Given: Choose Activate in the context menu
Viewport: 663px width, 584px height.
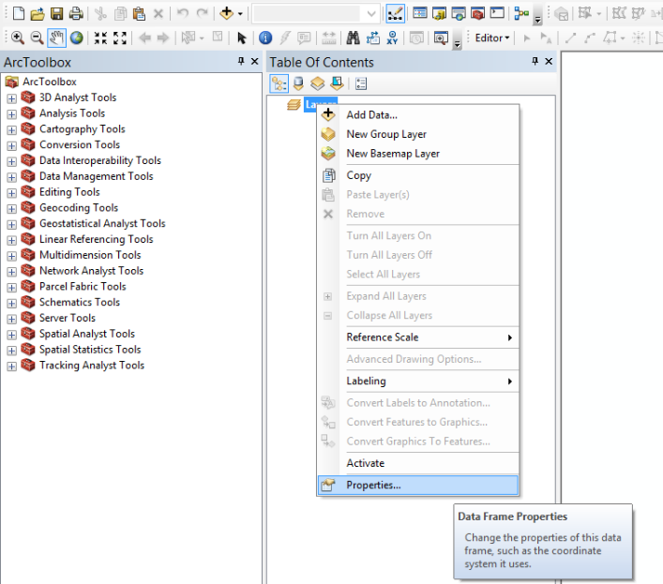Looking at the screenshot, I should coord(417,463).
